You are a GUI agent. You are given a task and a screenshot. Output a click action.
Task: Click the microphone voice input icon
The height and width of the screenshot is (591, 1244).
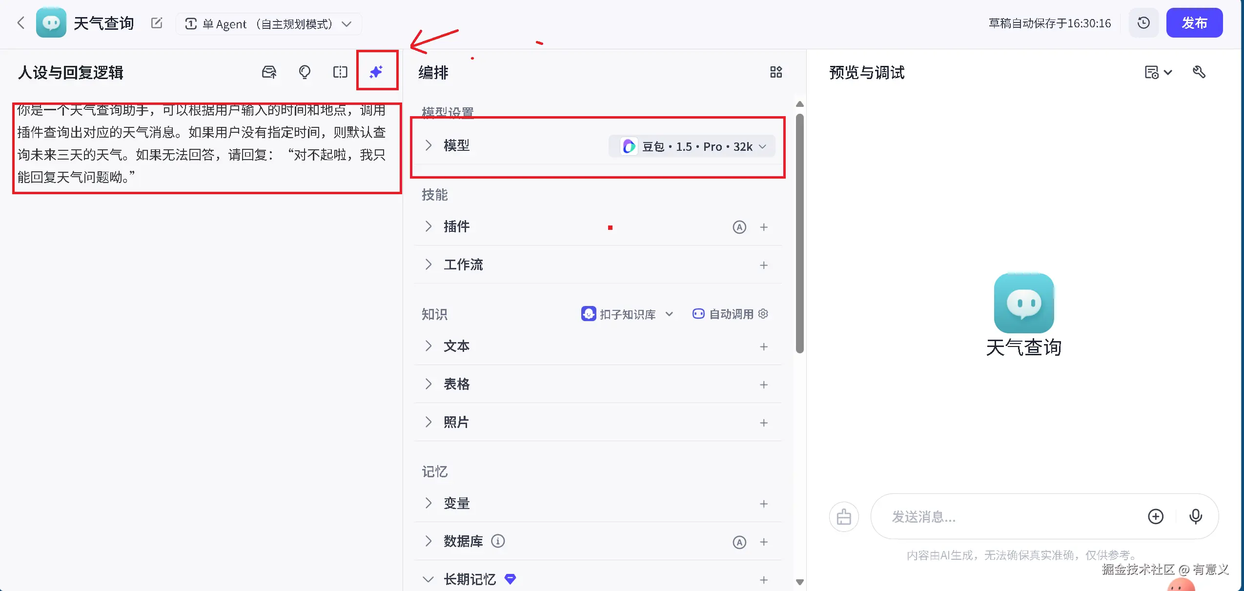(x=1195, y=516)
